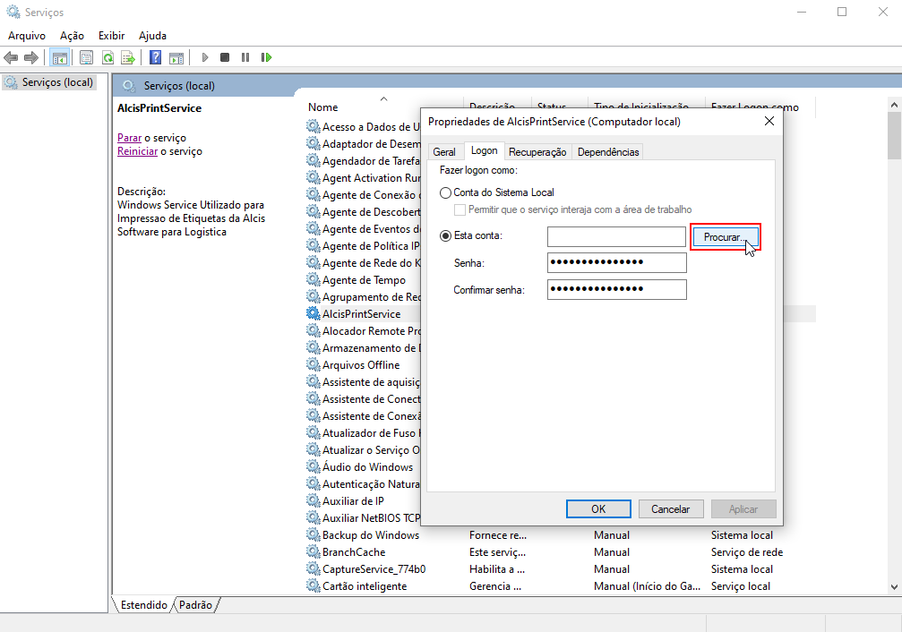
Task: Click gear icon of AlcisPrintService row
Action: (313, 313)
